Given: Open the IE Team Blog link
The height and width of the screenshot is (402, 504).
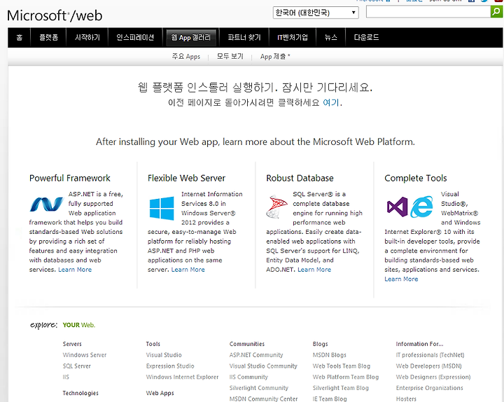Looking at the screenshot, I should [330, 398].
